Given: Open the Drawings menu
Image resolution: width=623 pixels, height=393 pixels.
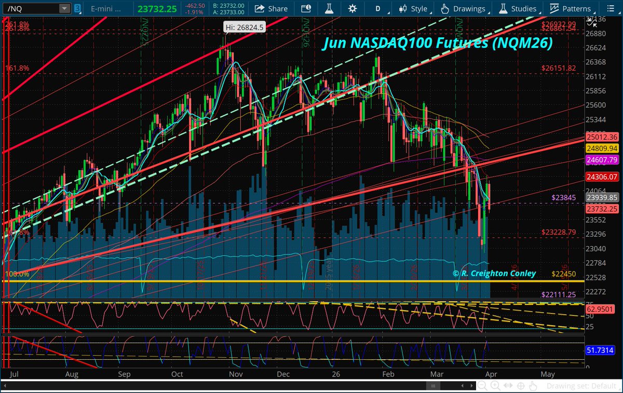Looking at the screenshot, I should [x=463, y=8].
